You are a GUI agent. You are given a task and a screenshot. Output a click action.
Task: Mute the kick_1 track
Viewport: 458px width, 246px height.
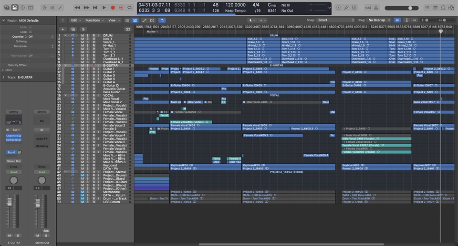pos(82,39)
